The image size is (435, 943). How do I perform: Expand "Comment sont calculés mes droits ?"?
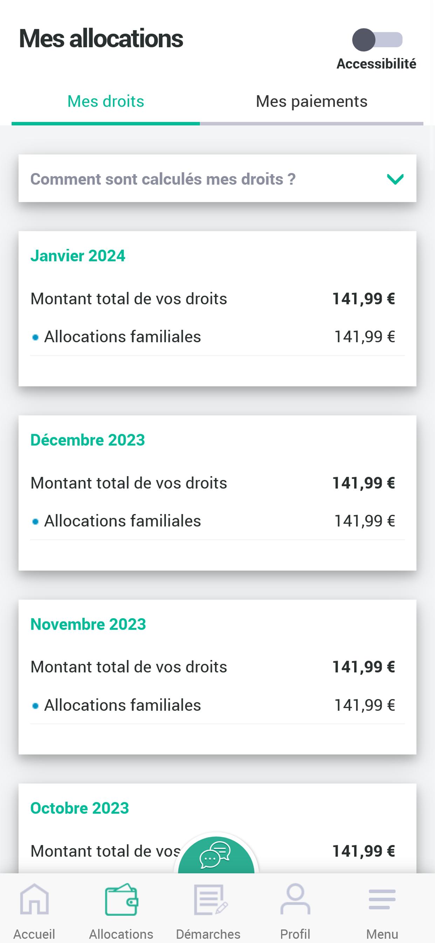pyautogui.click(x=163, y=179)
